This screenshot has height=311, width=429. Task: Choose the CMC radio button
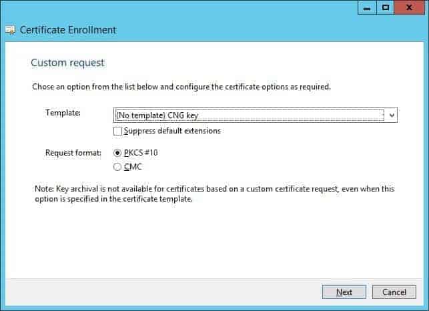pos(118,167)
